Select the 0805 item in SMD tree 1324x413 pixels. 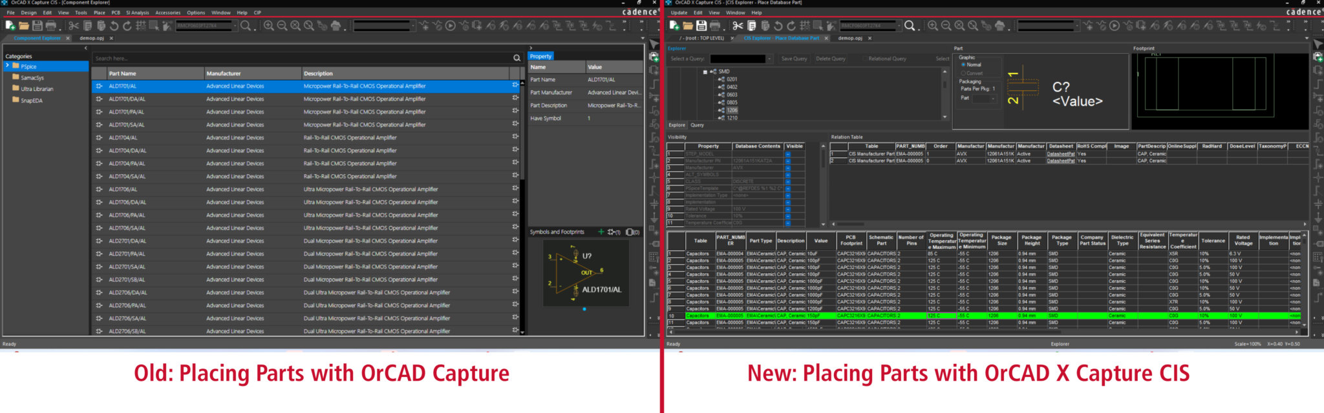[x=732, y=103]
